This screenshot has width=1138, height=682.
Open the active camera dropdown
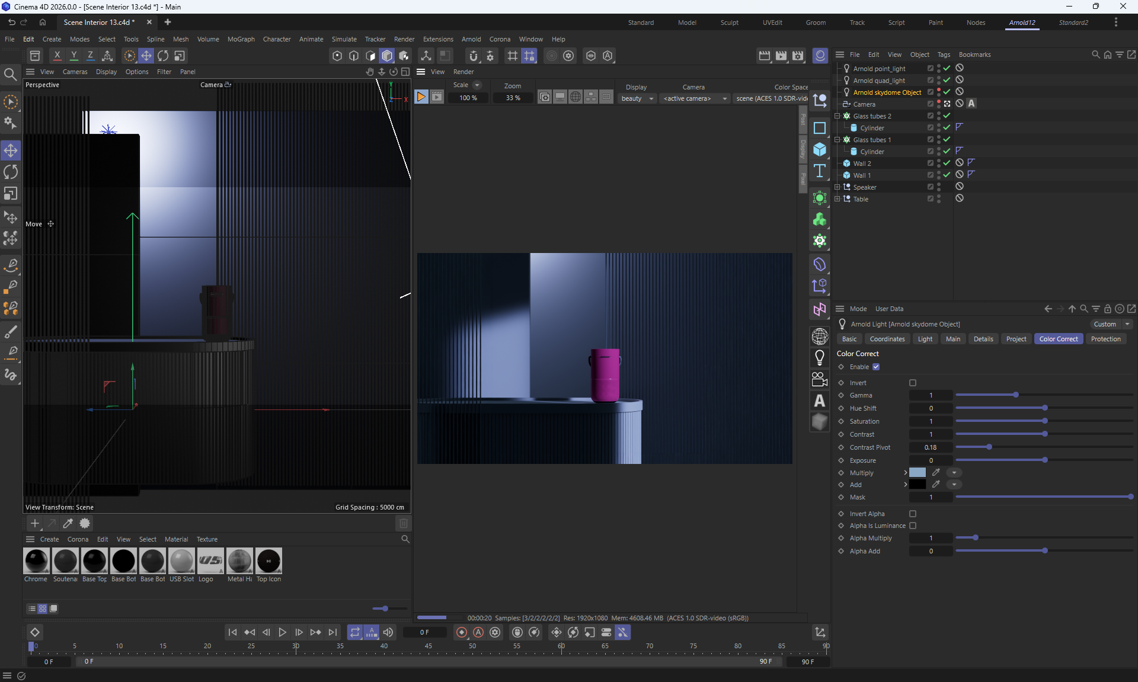tap(695, 98)
